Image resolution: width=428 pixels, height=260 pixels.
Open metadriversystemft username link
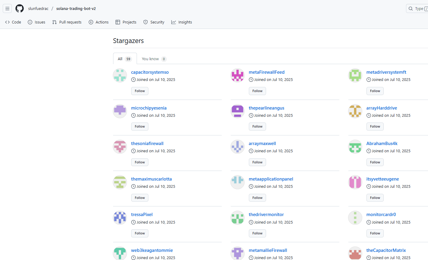pyautogui.click(x=386, y=72)
